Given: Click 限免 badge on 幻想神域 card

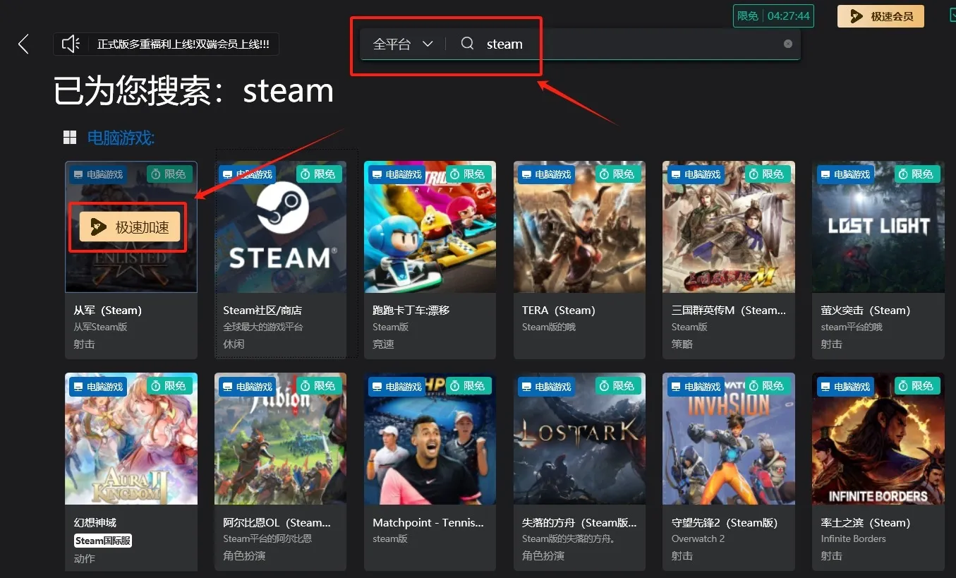Looking at the screenshot, I should click(x=170, y=385).
